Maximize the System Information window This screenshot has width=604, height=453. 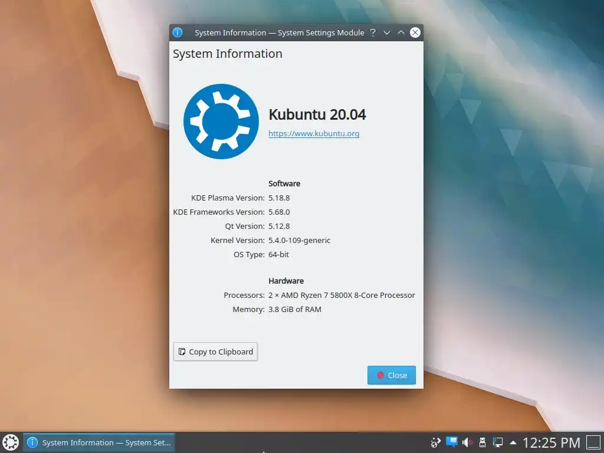click(401, 32)
